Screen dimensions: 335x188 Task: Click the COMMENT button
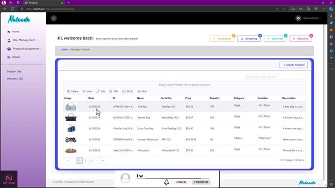pyautogui.click(x=201, y=182)
